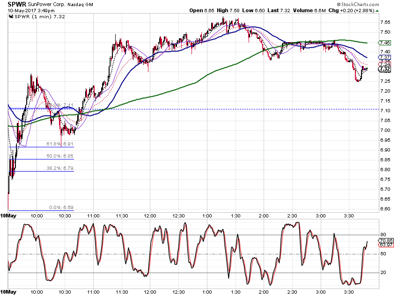Click the 6.75 price axis label
This screenshot has height=296, width=398.
(385, 180)
